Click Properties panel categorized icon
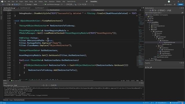The image size is (185, 104). [x=146, y=68]
